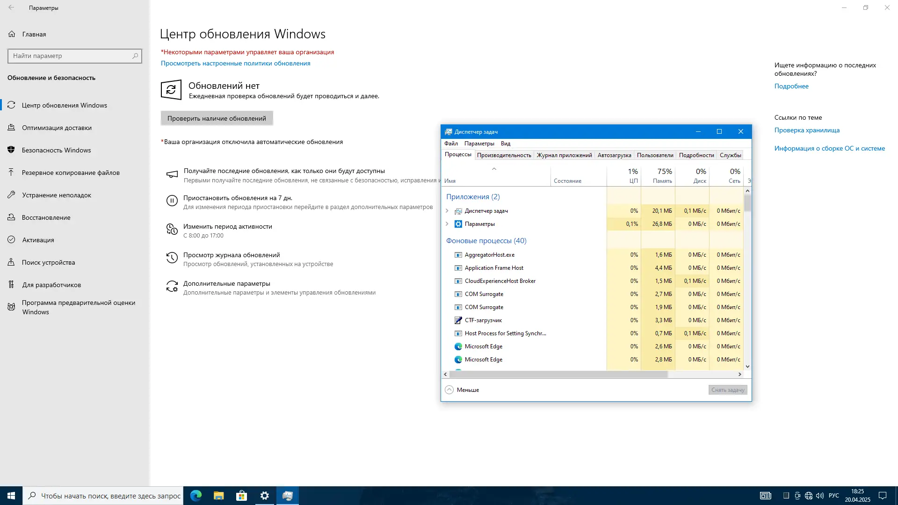Open File Explorer from the taskbar
898x505 pixels.
pyautogui.click(x=217, y=495)
